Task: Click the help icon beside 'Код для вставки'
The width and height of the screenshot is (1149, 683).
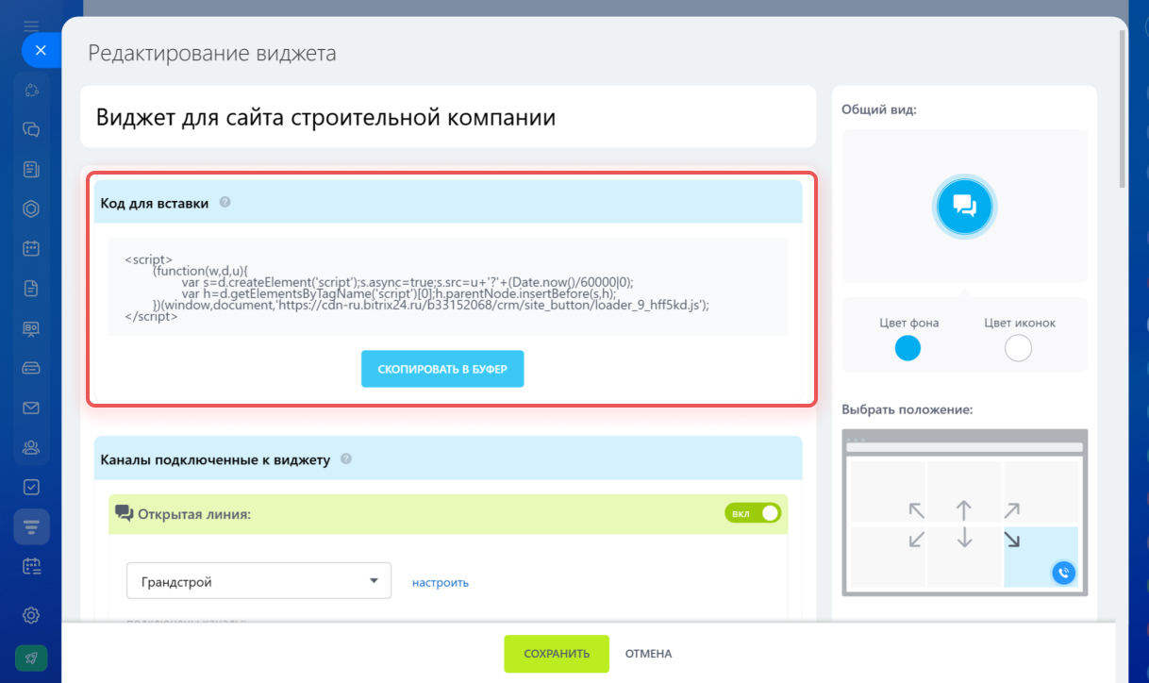Action: (x=225, y=202)
